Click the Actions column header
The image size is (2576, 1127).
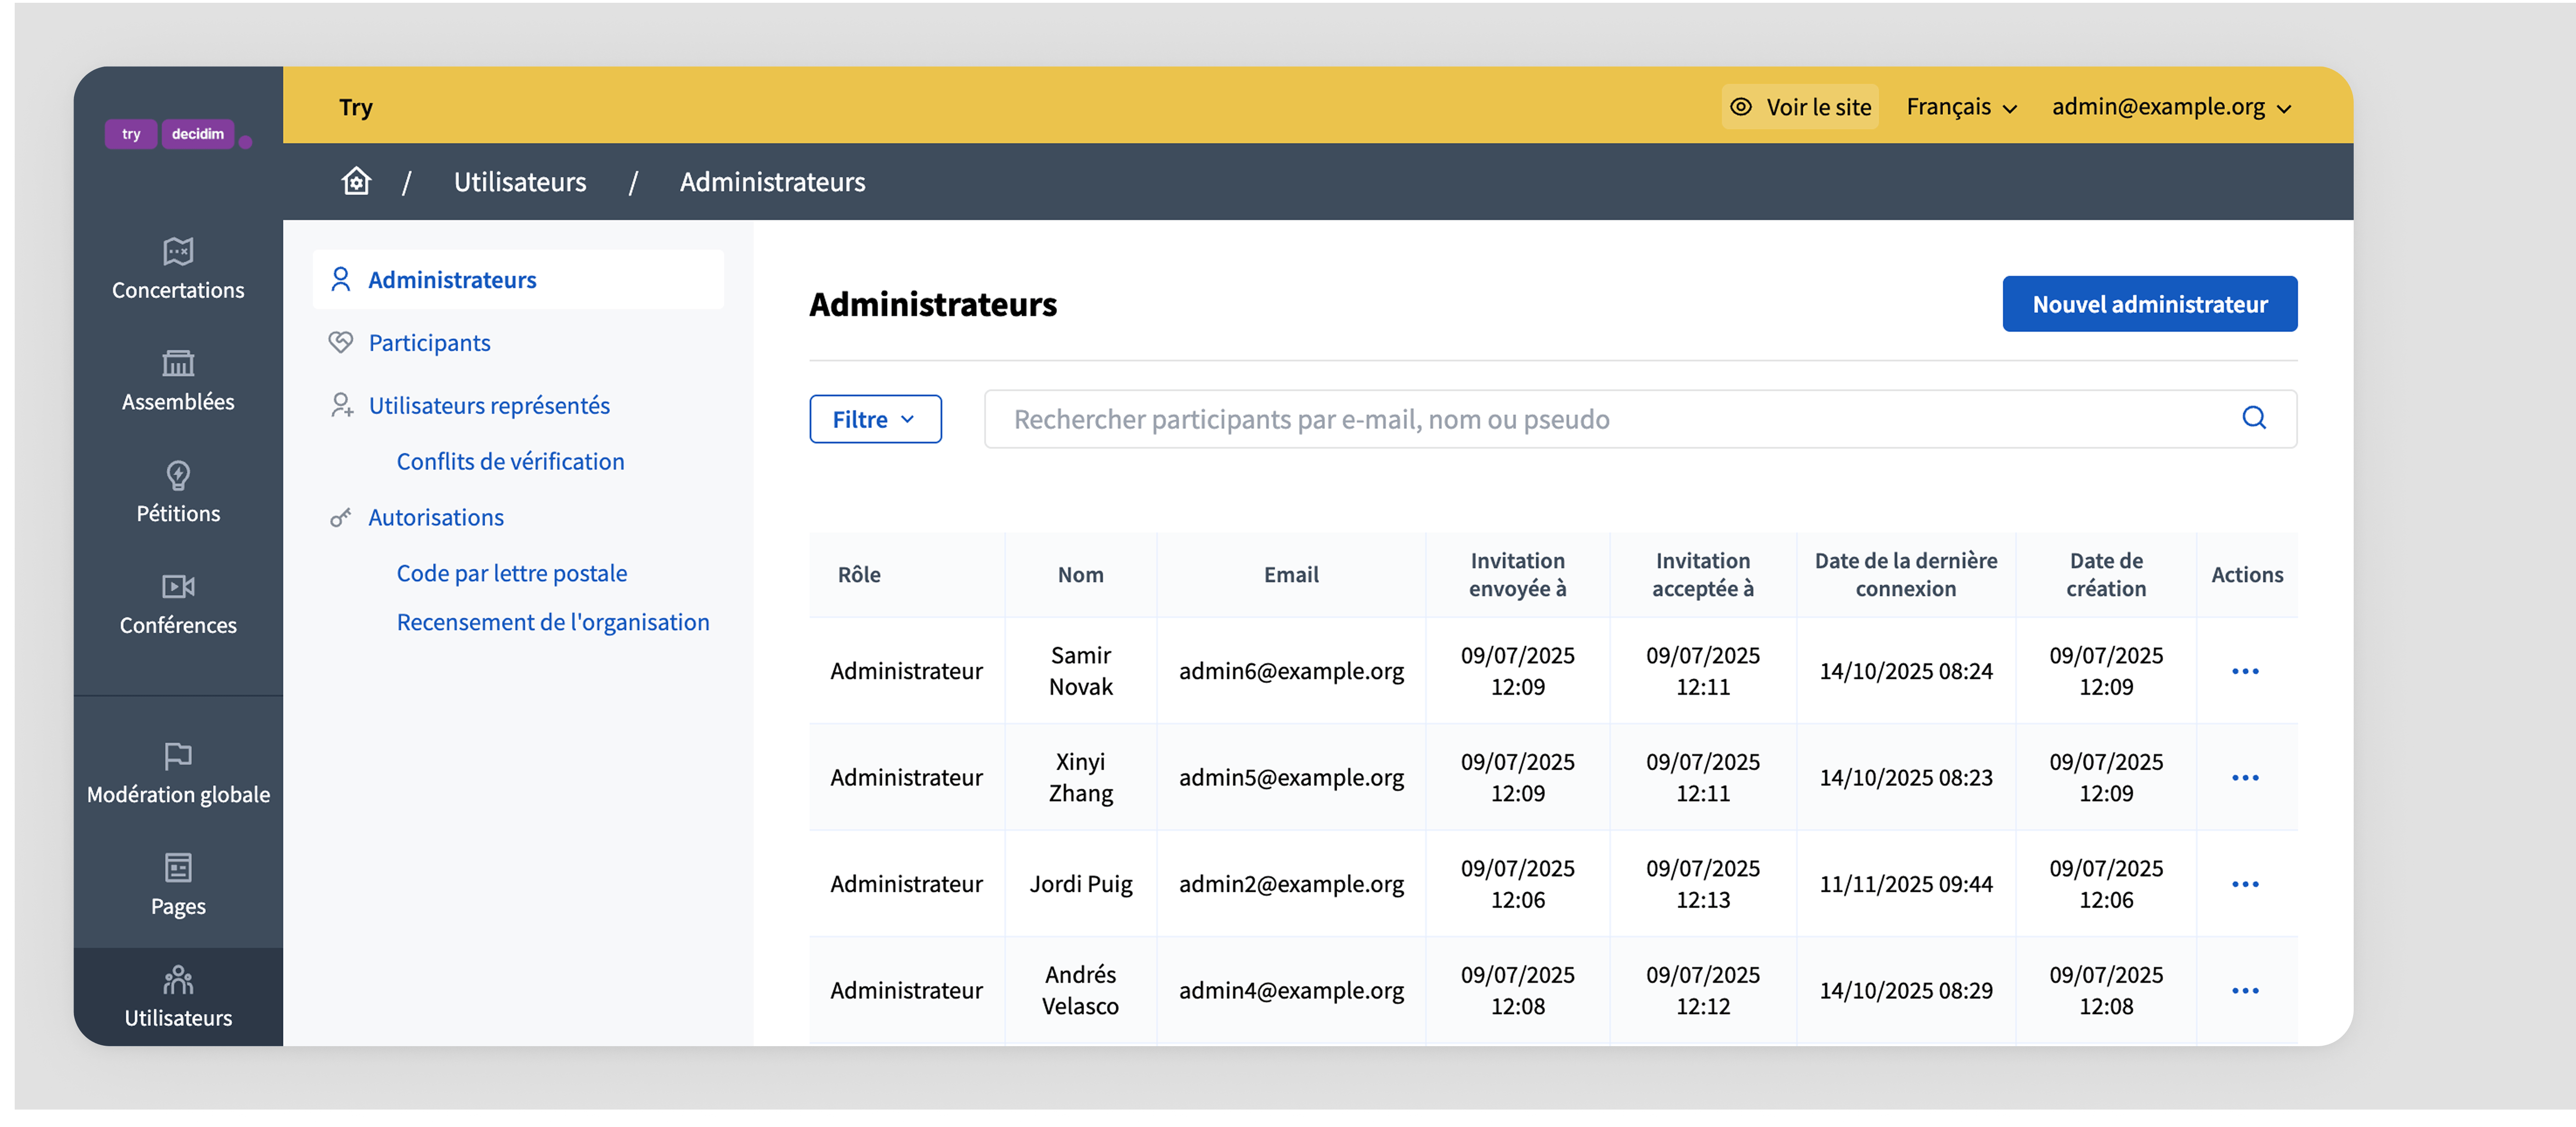pyautogui.click(x=2246, y=575)
